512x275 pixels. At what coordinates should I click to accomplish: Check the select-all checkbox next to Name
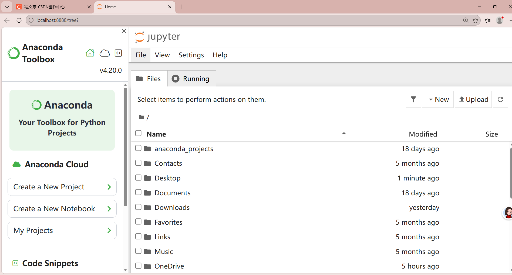(138, 133)
